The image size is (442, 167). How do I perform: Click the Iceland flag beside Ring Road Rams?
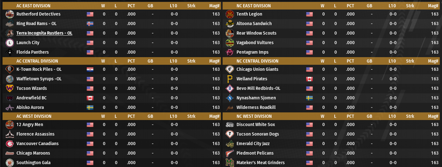(x=90, y=24)
